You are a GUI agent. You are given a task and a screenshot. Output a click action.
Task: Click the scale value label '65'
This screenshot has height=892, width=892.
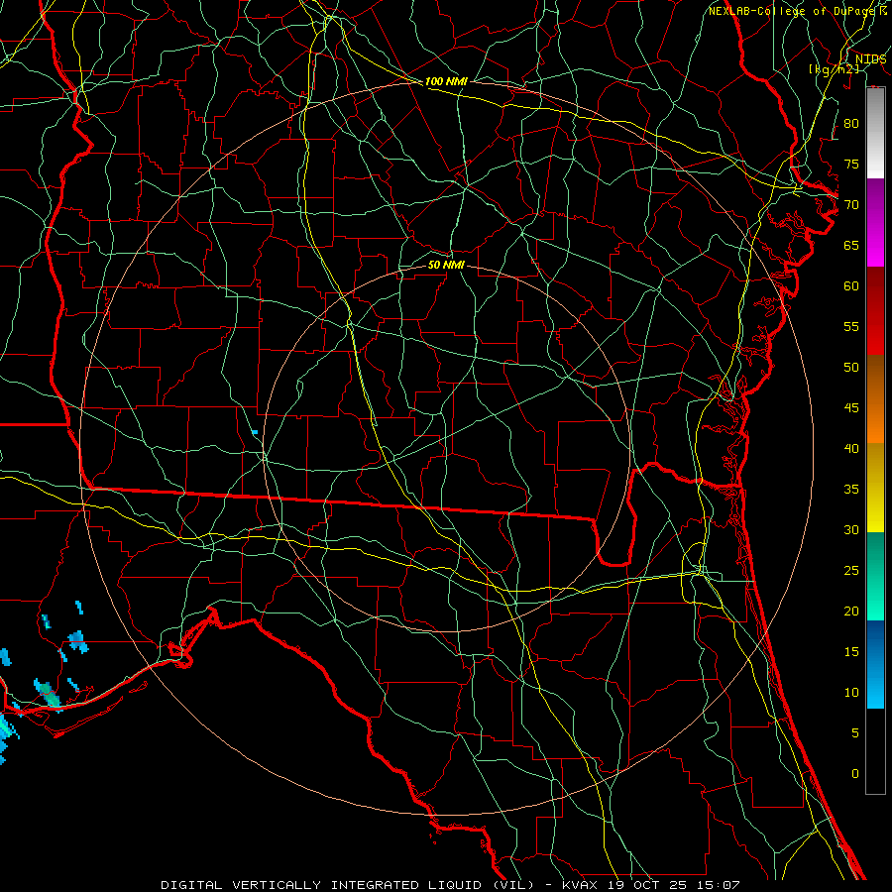[851, 245]
